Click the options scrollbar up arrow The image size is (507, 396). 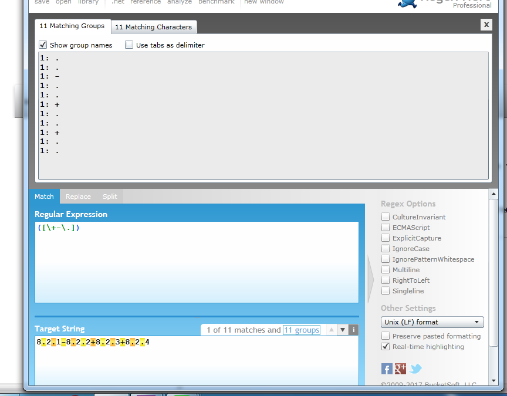tap(494, 194)
